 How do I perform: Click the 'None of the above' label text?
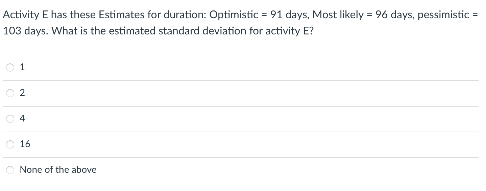pos(58,170)
